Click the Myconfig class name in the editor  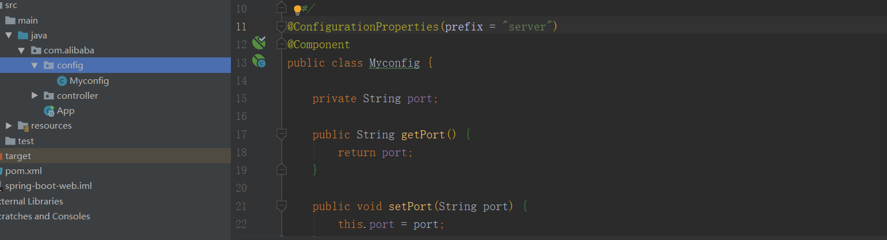pos(394,63)
